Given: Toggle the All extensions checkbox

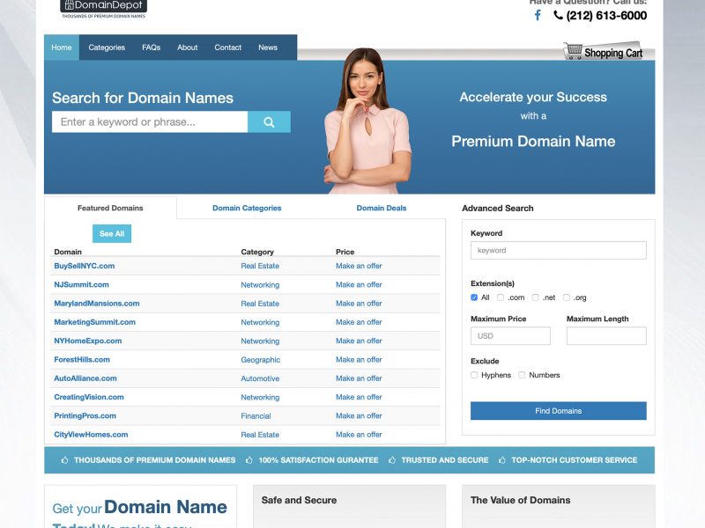Looking at the screenshot, I should point(474,297).
